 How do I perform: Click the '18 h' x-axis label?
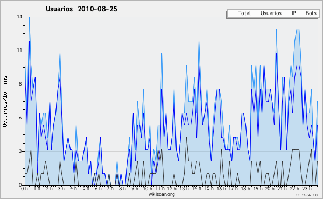click(x=245, y=188)
